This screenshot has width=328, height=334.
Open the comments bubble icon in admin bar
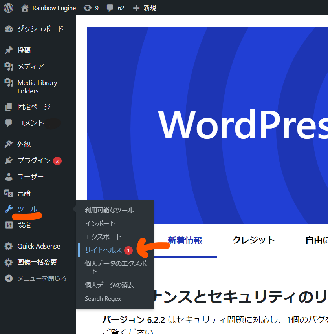[110, 8]
